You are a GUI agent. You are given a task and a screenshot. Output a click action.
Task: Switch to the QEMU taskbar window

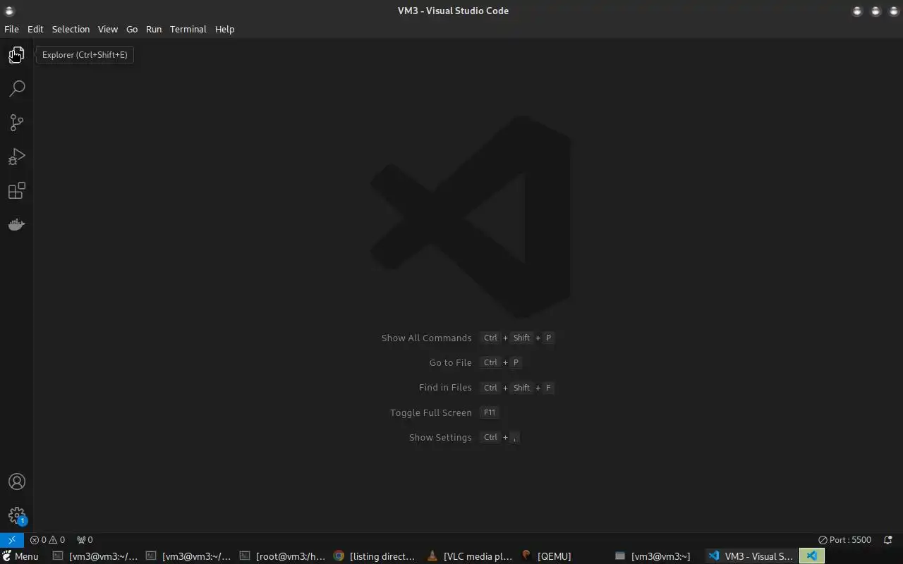(547, 556)
